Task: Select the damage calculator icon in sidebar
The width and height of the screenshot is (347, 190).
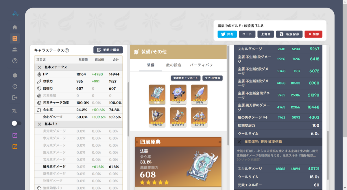Action: [15, 38]
